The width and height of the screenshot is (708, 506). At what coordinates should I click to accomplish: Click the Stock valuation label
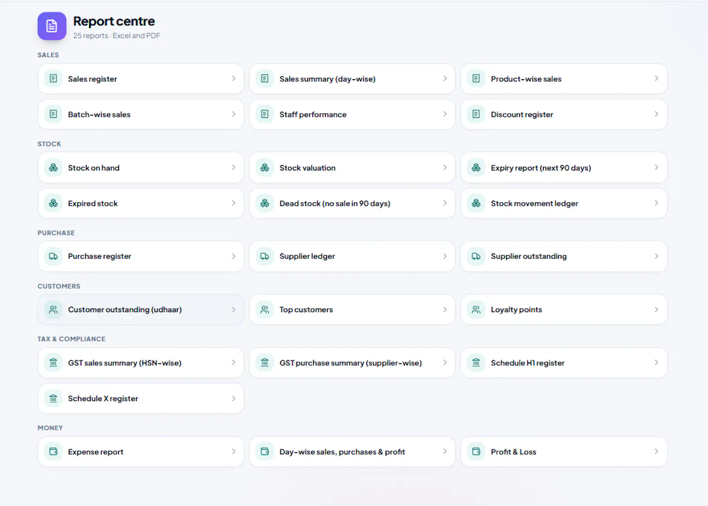[308, 168]
